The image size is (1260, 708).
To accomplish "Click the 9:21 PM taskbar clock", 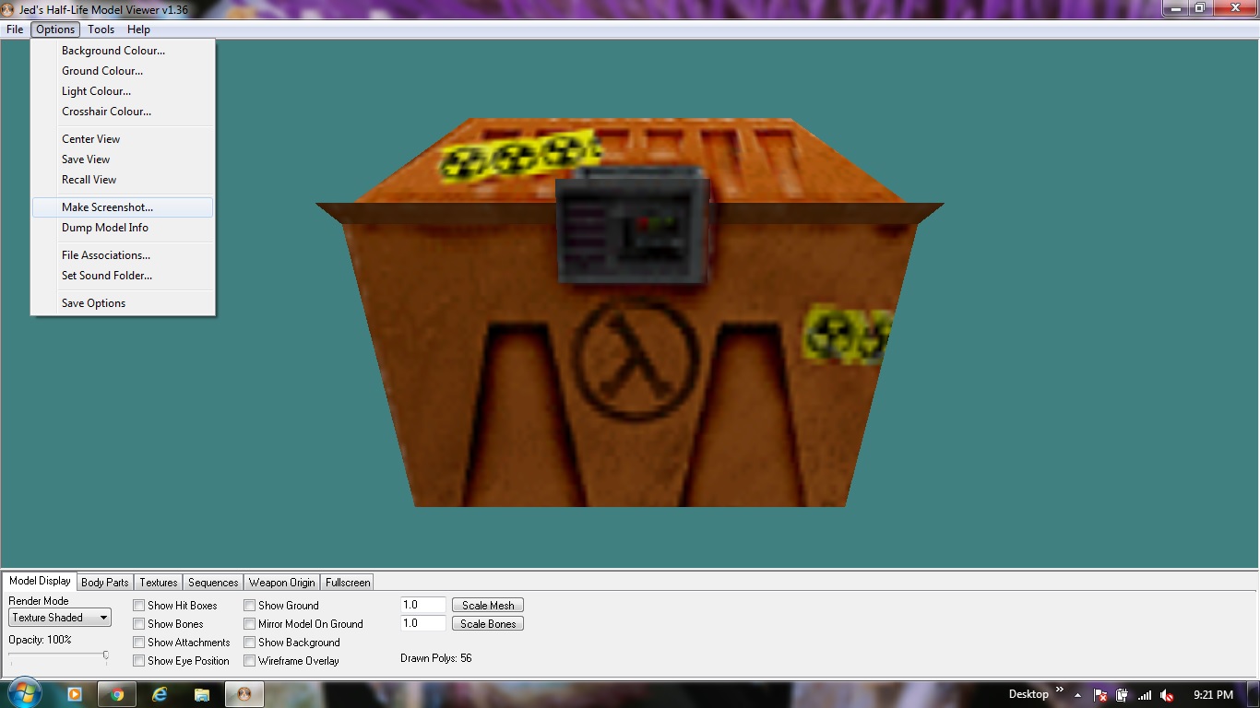I will coord(1213,695).
